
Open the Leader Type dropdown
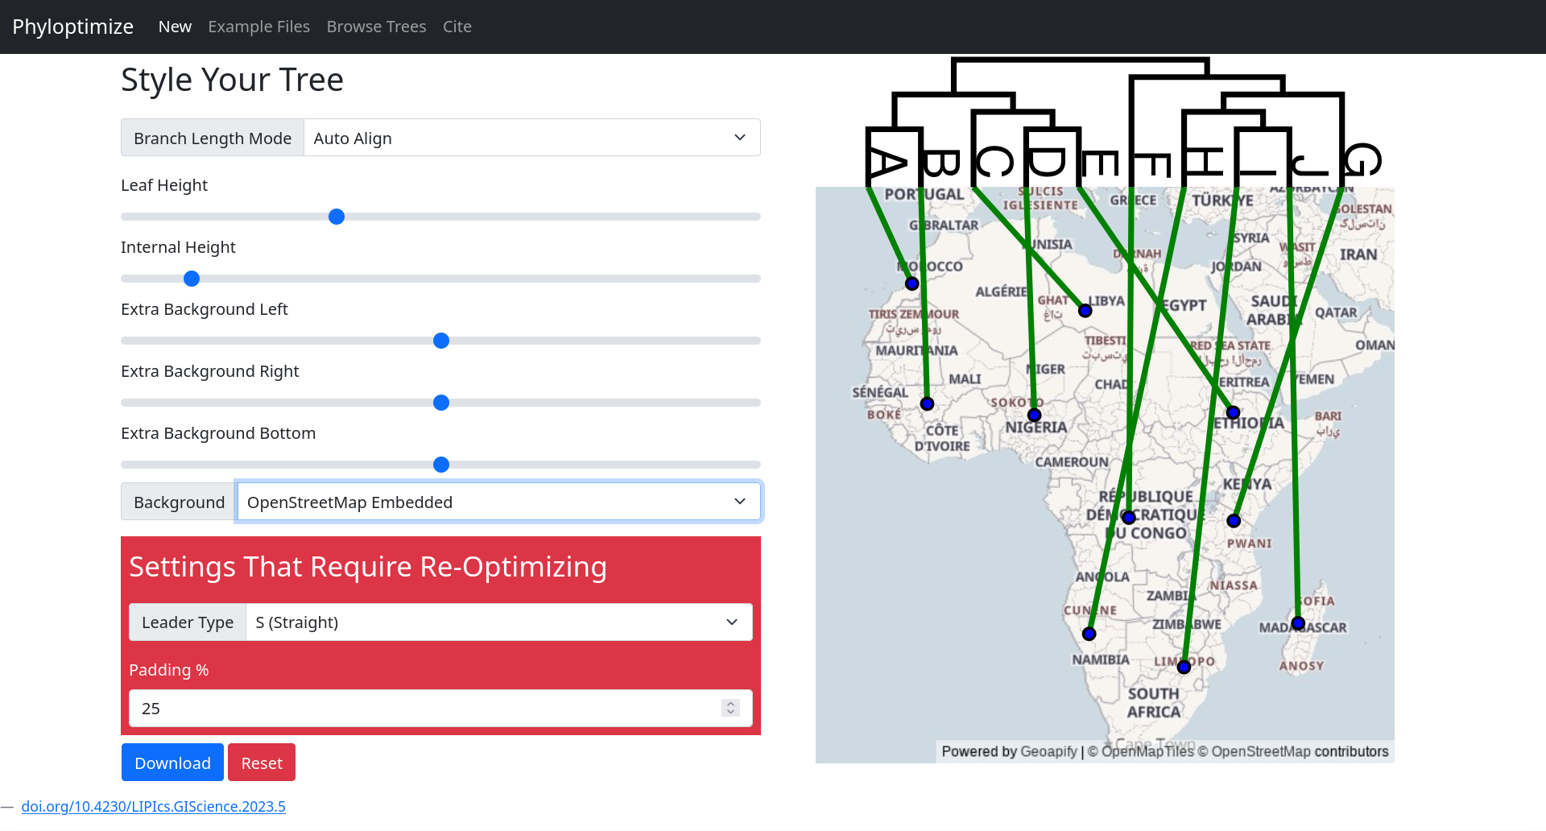click(x=499, y=622)
